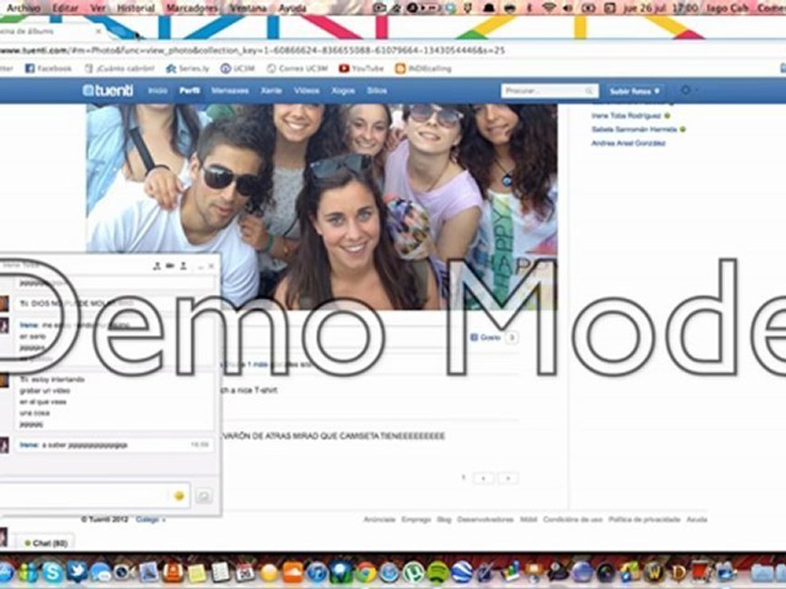786x589 pixels.
Task: Open the Ver menu
Action: coord(98,8)
